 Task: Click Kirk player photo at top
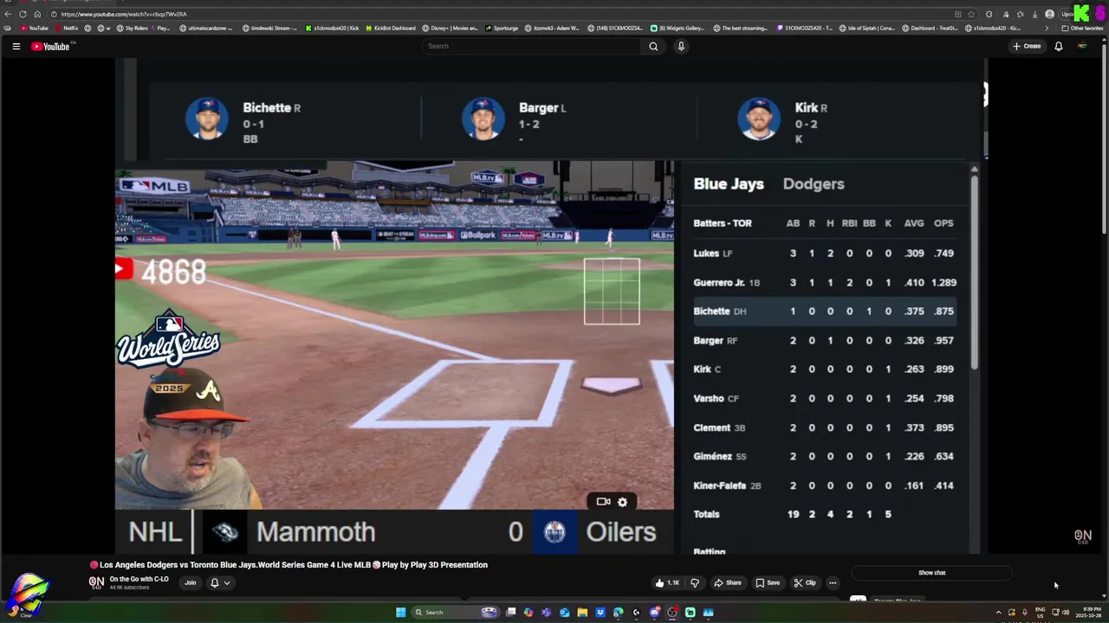[x=759, y=119]
